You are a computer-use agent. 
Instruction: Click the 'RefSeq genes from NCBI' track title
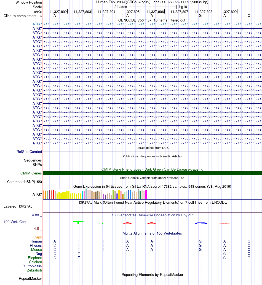(x=152, y=148)
